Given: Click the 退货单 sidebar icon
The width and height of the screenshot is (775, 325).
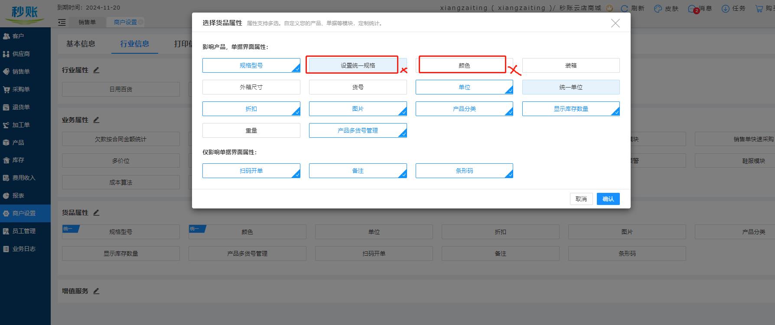Looking at the screenshot, I should click(x=6, y=107).
